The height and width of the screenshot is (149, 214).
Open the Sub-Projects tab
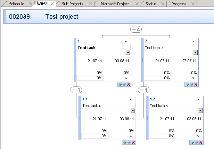tap(73, 4)
